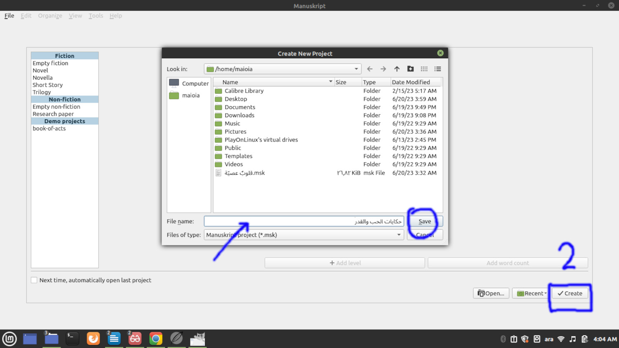Go forward in the file dialog history
This screenshot has height=348, width=619.
[x=383, y=69]
